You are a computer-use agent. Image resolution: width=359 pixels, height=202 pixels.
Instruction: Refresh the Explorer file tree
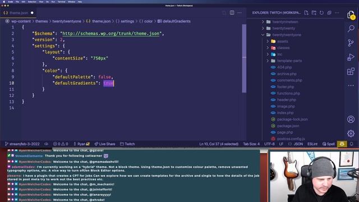pos(321,13)
